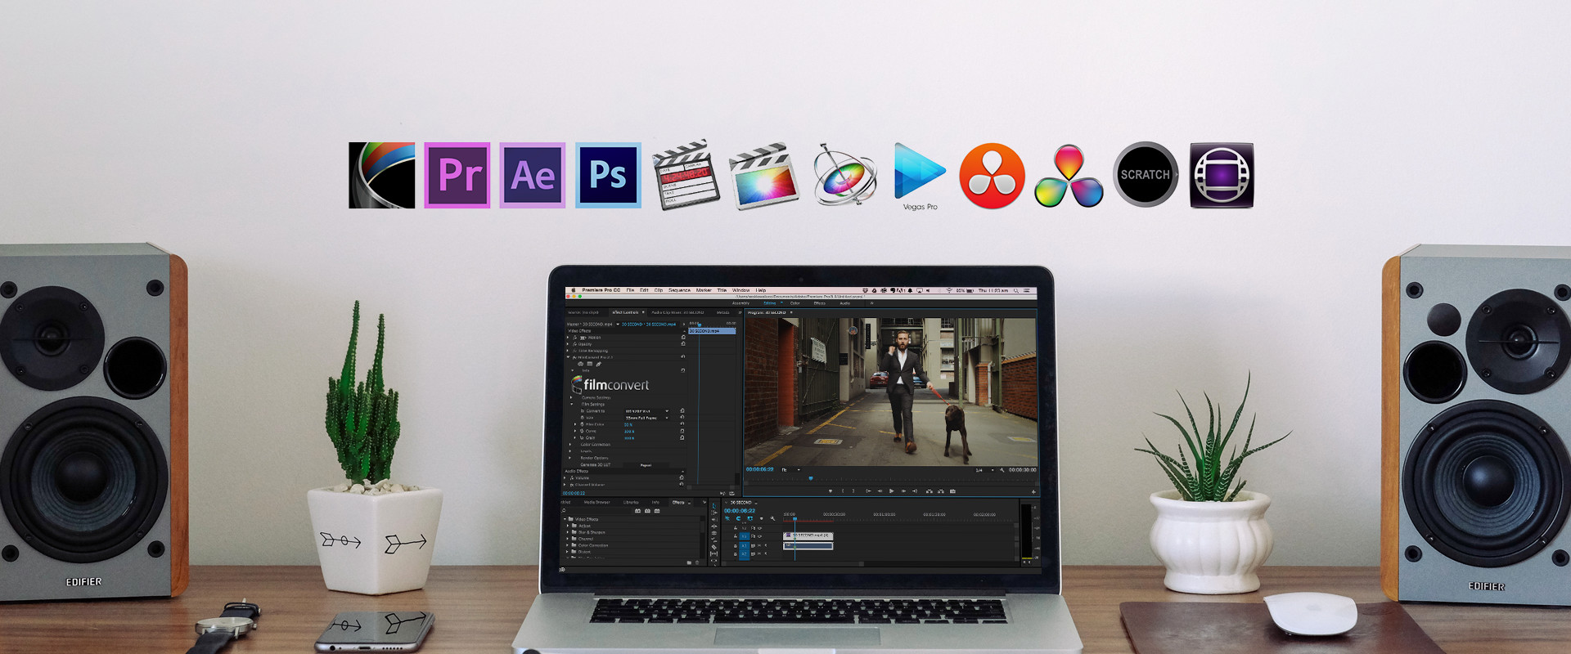Click the classic Final Cut Pro clapperboard icon

(x=686, y=175)
